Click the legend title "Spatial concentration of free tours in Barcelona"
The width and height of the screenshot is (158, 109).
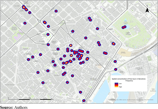(129, 79)
